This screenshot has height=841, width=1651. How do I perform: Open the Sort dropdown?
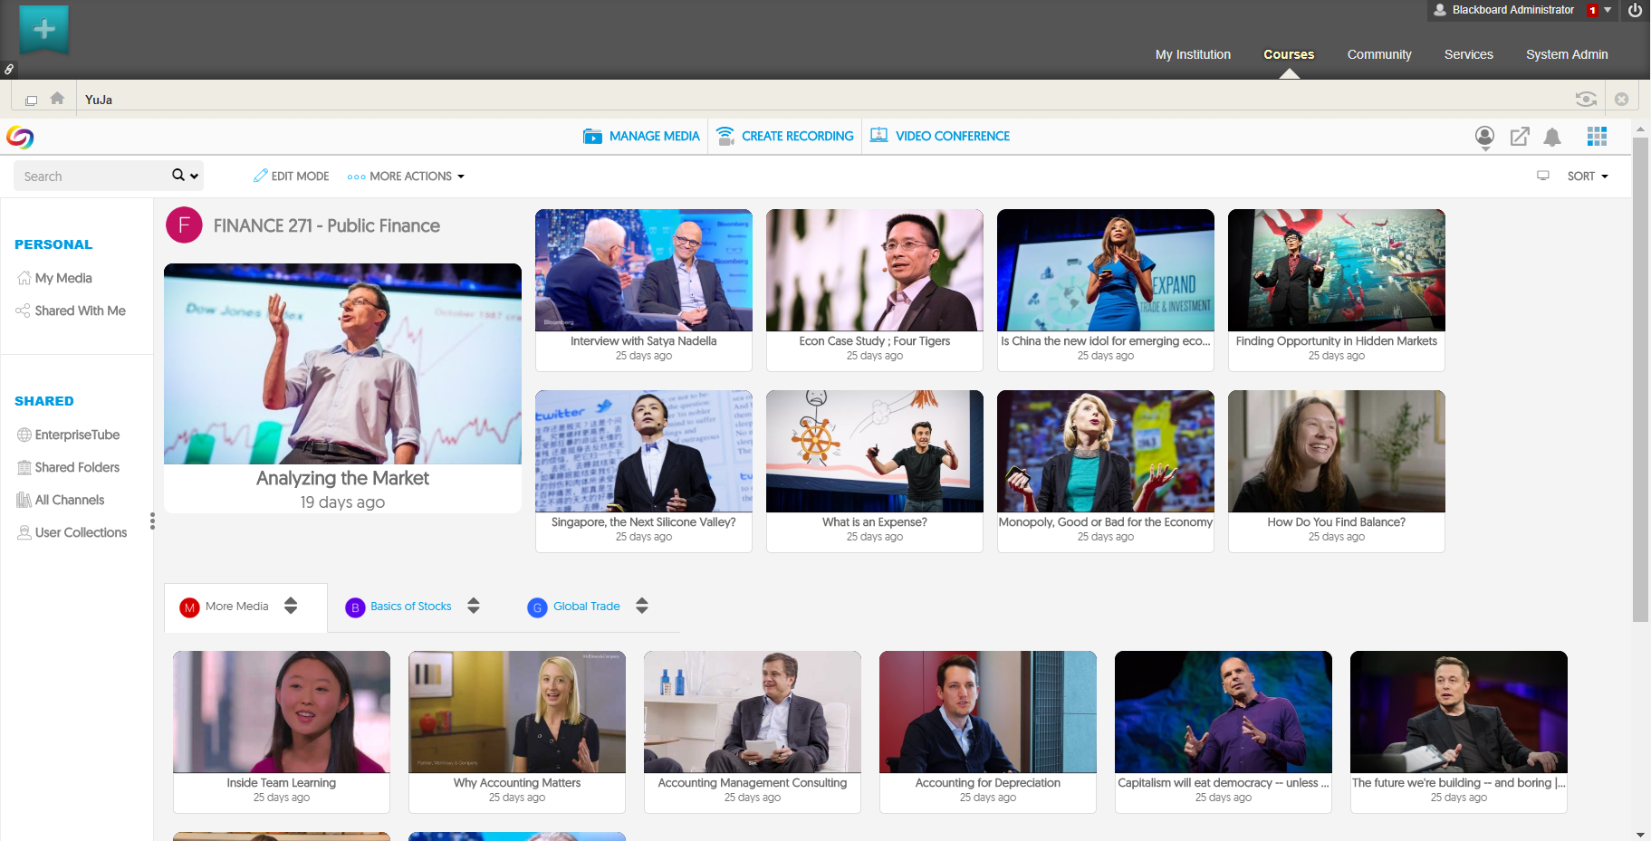tap(1588, 177)
